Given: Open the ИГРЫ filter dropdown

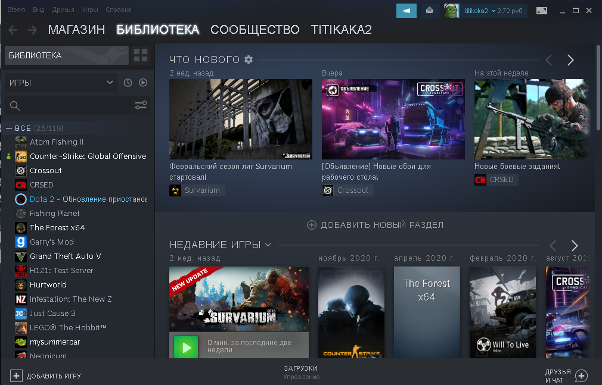Looking at the screenshot, I should pyautogui.click(x=61, y=83).
